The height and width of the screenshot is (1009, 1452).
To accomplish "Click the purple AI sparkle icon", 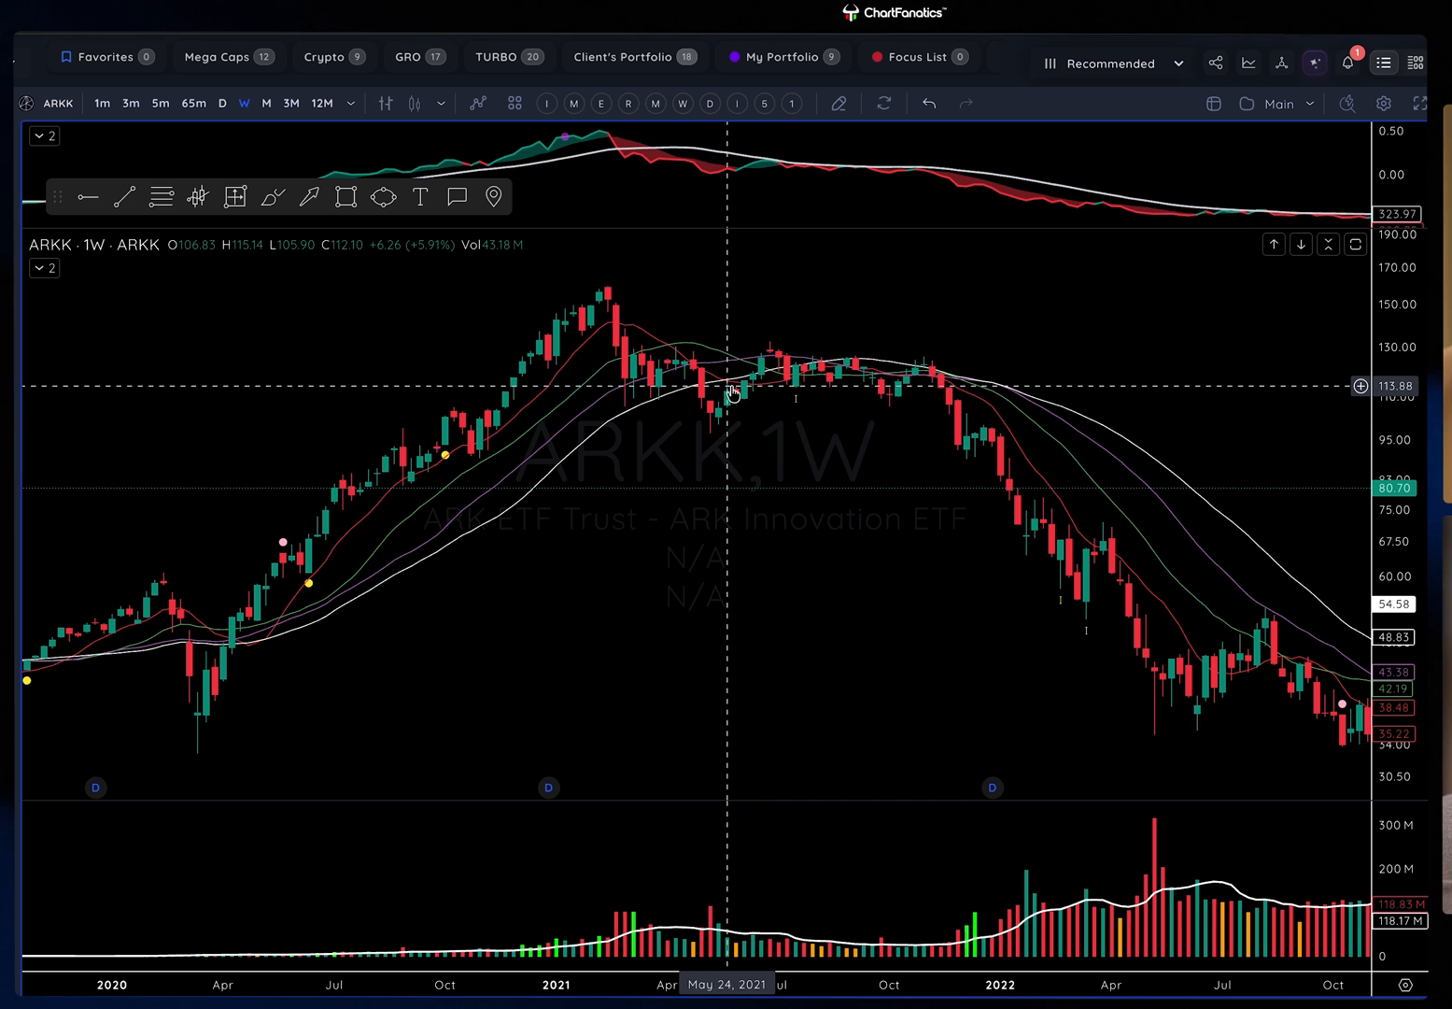I will click(1315, 63).
